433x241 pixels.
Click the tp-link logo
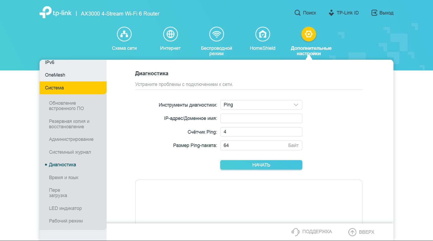(x=56, y=12)
